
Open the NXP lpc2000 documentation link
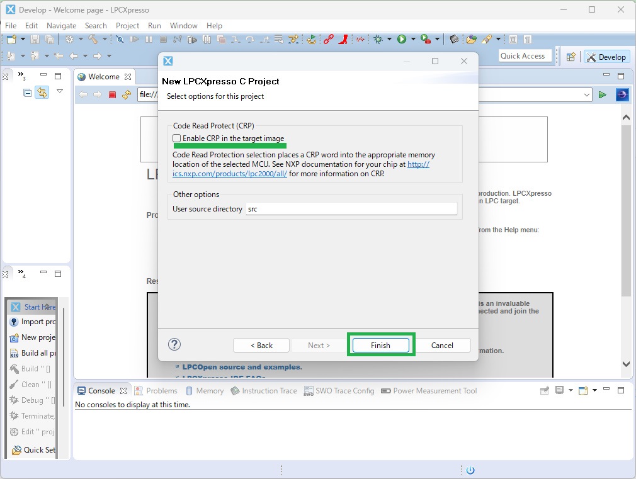(229, 173)
